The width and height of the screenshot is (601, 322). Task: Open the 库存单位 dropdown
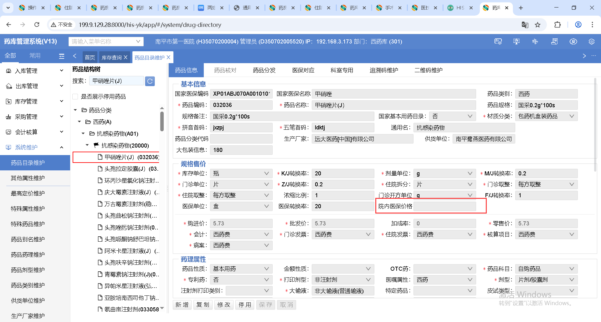[x=241, y=174]
